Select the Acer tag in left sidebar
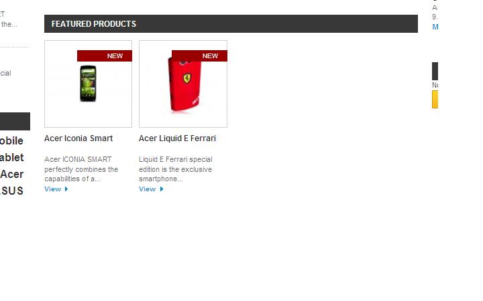 coord(11,174)
